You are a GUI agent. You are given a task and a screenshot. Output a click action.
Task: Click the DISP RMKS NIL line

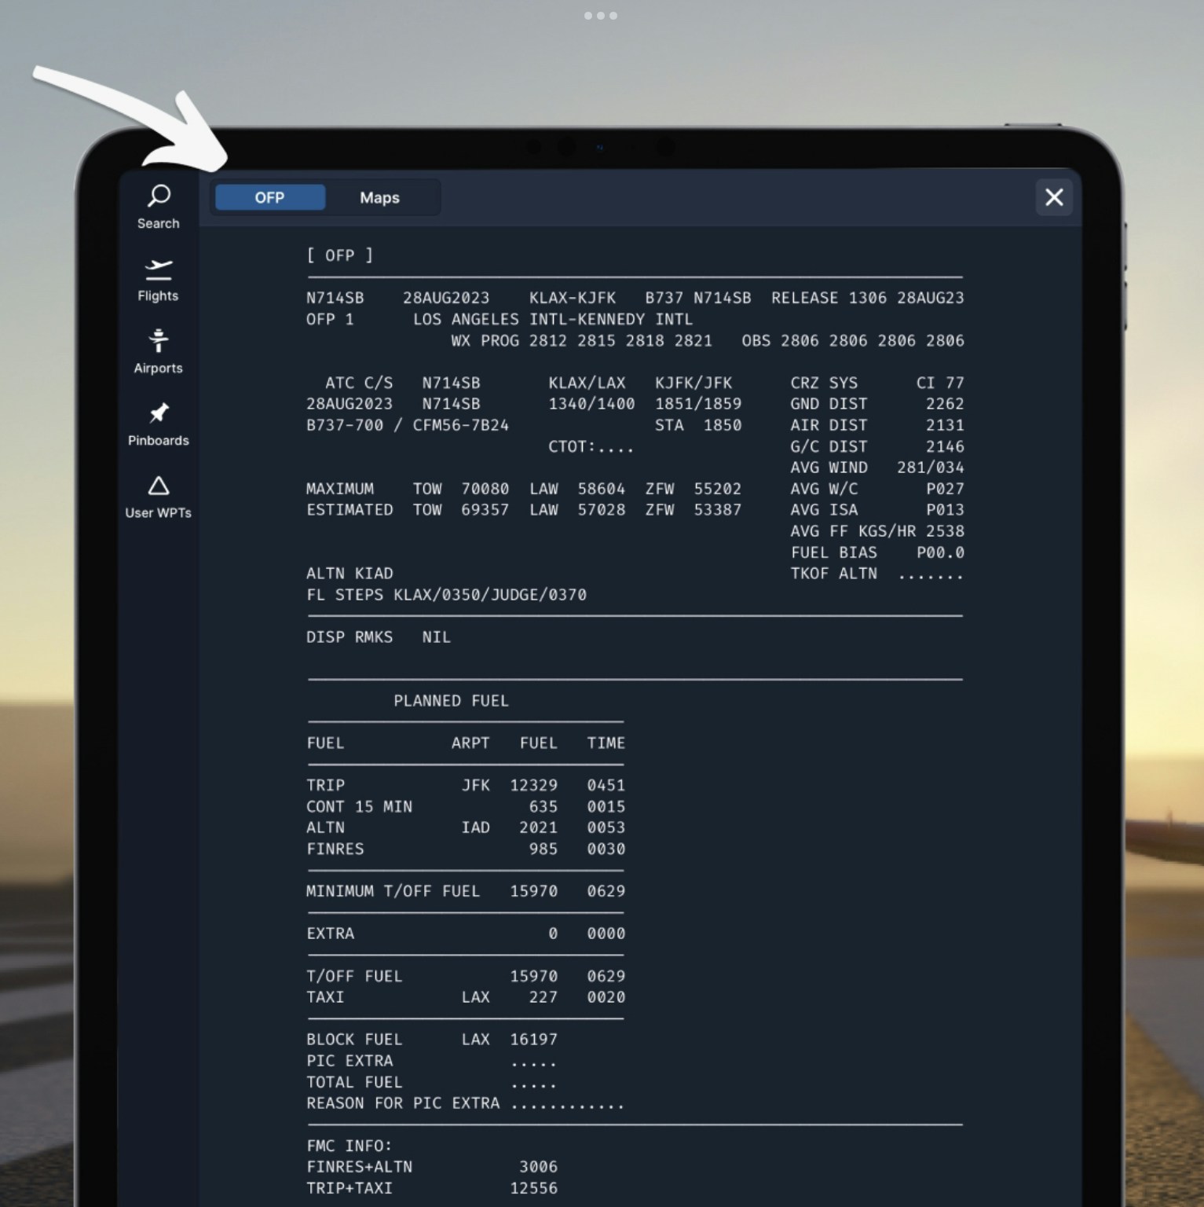[378, 637]
